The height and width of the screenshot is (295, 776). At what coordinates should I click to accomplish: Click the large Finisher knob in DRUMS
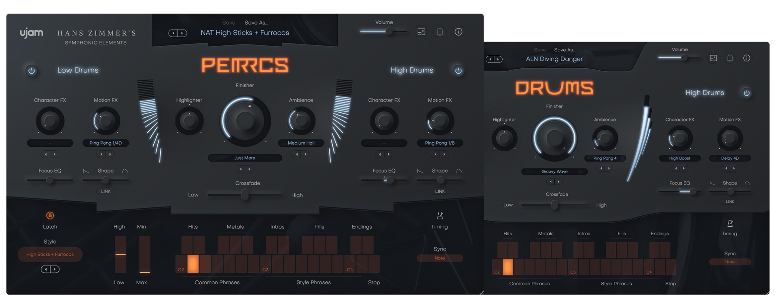click(554, 138)
